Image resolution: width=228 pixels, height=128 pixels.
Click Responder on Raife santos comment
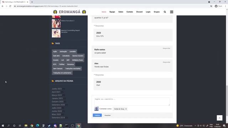(166, 48)
